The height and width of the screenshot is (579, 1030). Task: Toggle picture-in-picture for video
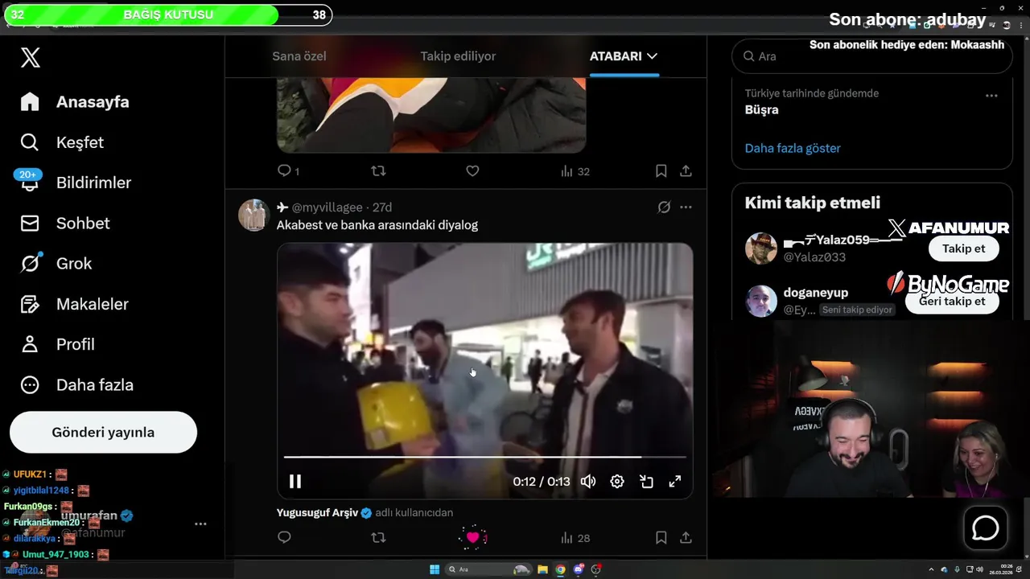(646, 481)
